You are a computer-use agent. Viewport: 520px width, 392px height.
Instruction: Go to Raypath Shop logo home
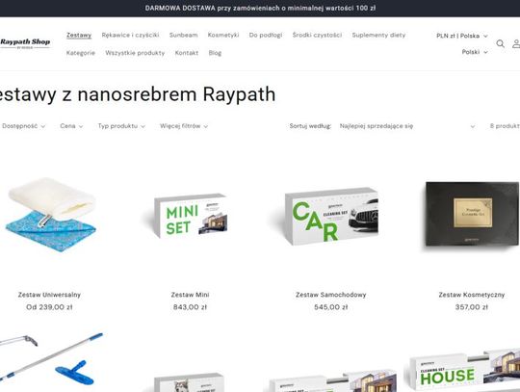(25, 43)
